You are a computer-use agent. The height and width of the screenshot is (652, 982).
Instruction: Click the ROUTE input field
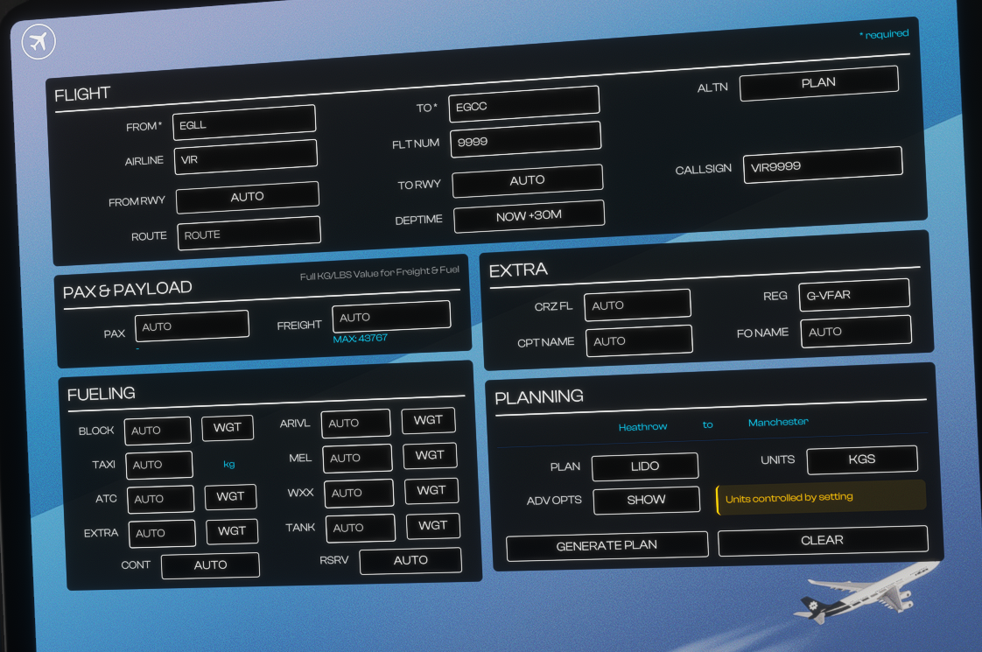[x=249, y=235]
